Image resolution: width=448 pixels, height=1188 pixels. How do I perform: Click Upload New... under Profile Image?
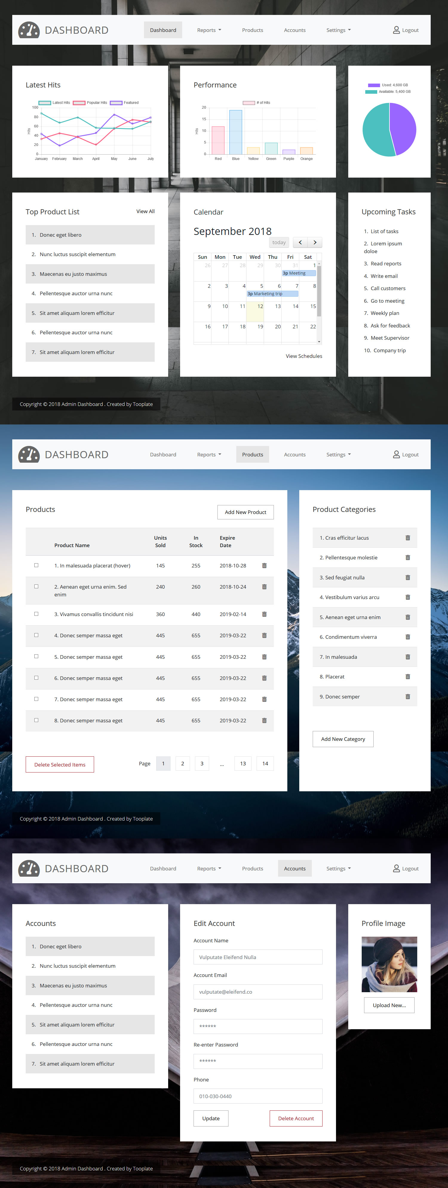click(x=389, y=1005)
